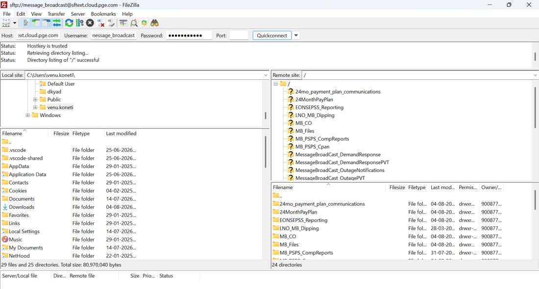The width and height of the screenshot is (539, 289).
Task: Sort remote files by Permissions column
Action: pos(468,187)
